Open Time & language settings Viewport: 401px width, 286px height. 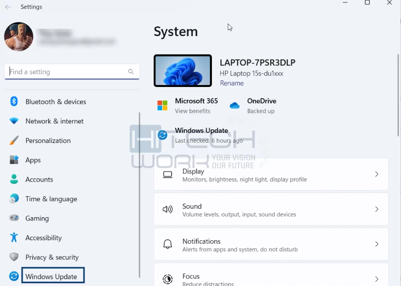coord(51,199)
